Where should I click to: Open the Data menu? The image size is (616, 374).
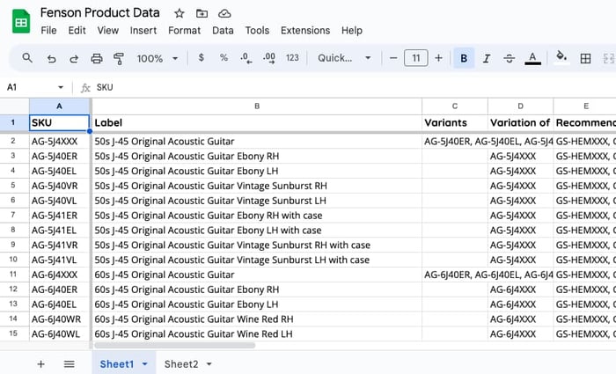[223, 30]
